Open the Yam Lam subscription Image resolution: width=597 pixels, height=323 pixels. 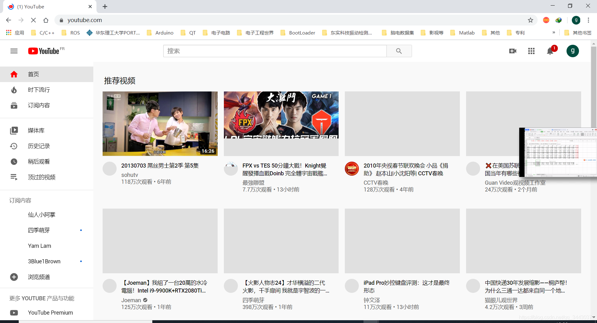(x=47, y=246)
